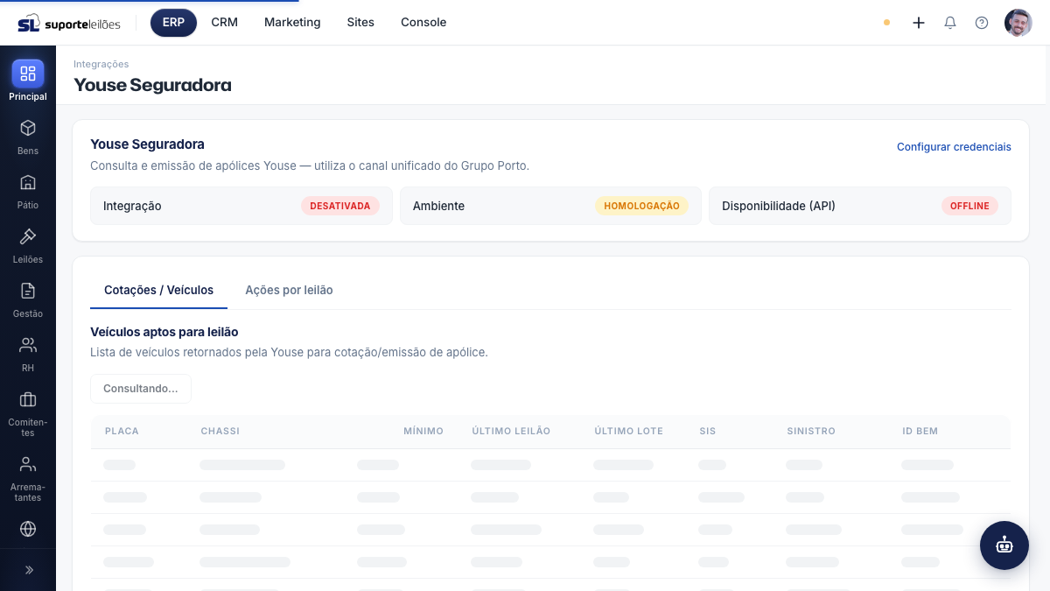
Task: Open the Console module
Action: click(x=423, y=23)
